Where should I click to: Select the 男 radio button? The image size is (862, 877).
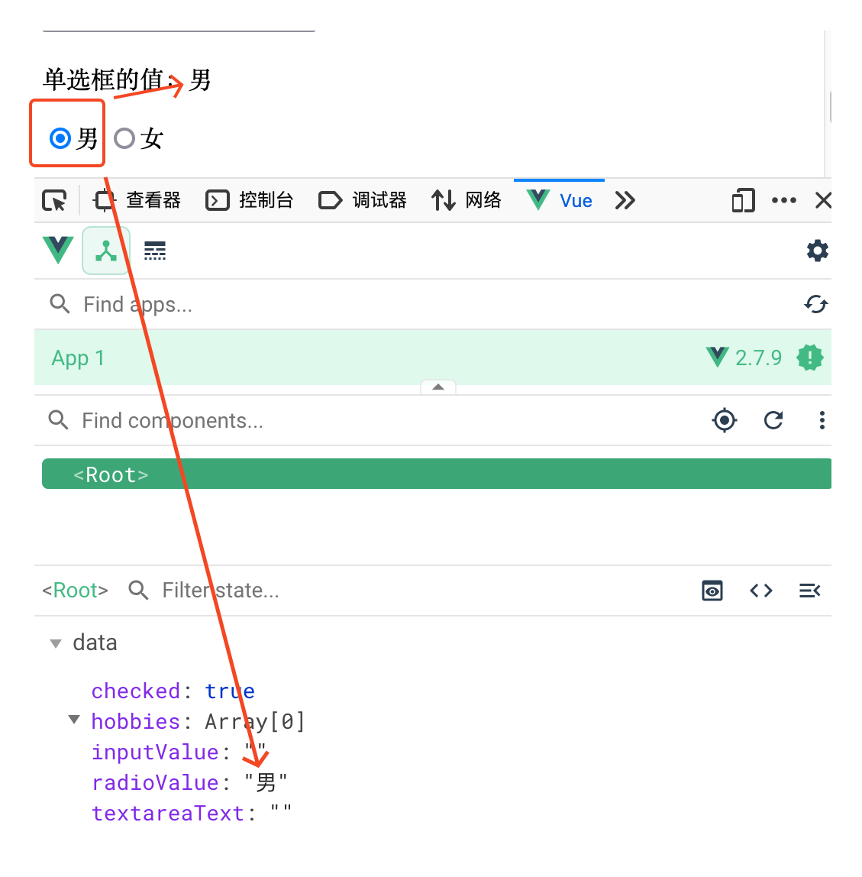[60, 138]
